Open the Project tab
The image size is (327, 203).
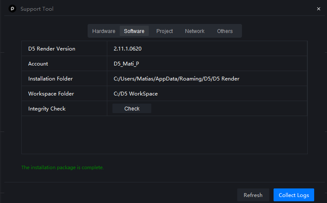pos(165,31)
